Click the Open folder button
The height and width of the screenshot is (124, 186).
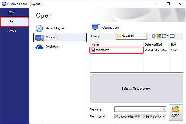[x=176, y=112]
